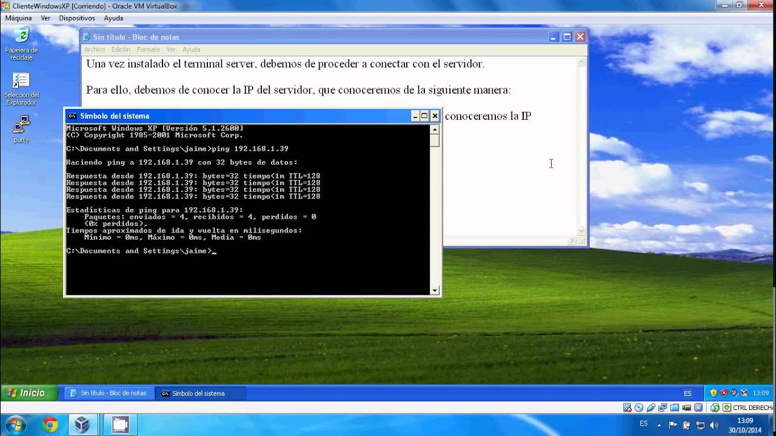Viewport: 776px width, 436px height.
Task: Open the Formato menu in Bloc de notas
Action: pos(149,50)
